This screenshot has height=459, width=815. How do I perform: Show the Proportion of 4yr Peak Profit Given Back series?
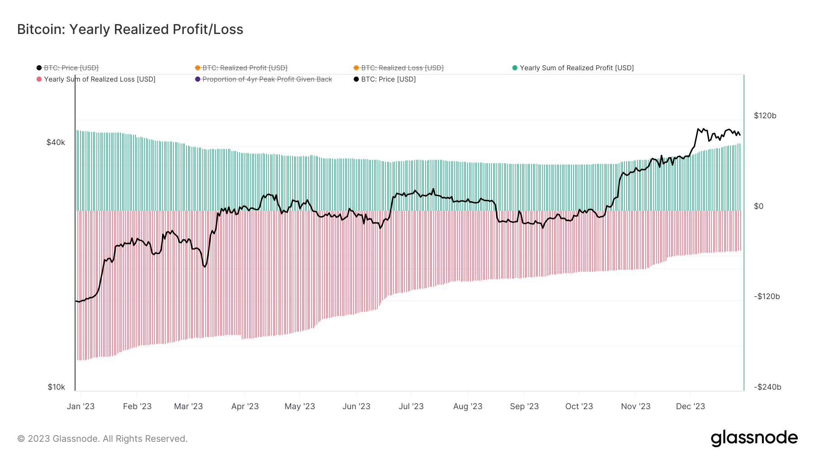(267, 79)
